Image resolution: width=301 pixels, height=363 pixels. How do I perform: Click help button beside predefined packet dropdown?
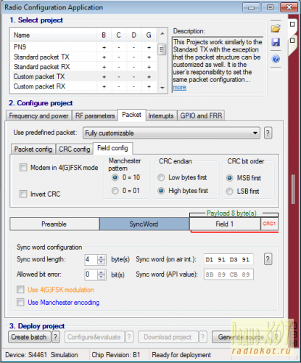[x=268, y=133]
